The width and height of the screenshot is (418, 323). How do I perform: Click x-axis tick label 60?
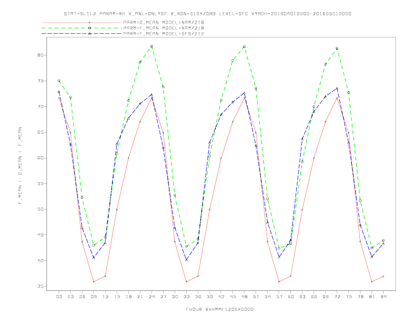tap(291, 297)
